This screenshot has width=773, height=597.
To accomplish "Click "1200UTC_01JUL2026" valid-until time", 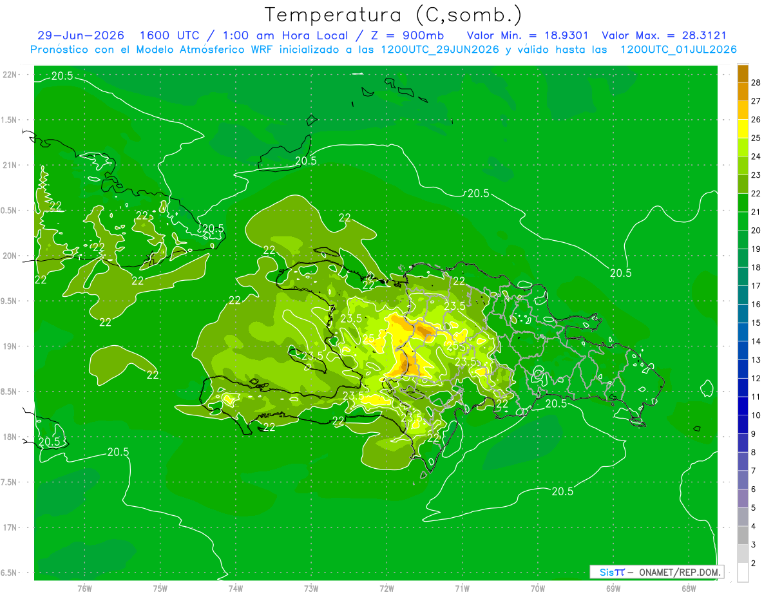I will point(678,50).
